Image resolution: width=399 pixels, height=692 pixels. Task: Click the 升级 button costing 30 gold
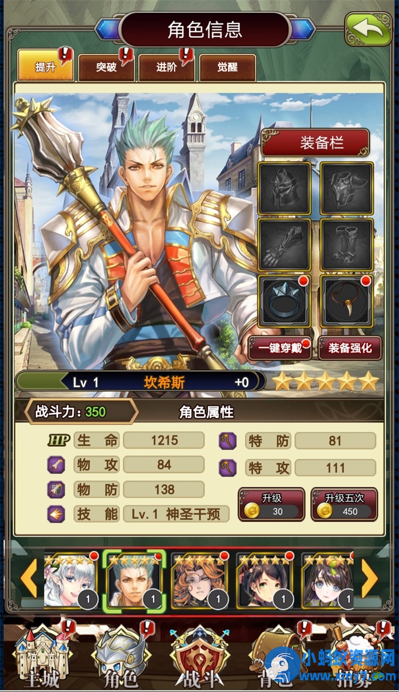[271, 504]
